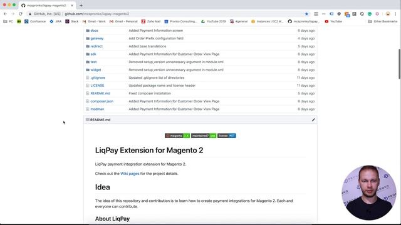The width and height of the screenshot is (401, 225).
Task: Click the page vertical scrollbar
Action: tap(399, 64)
